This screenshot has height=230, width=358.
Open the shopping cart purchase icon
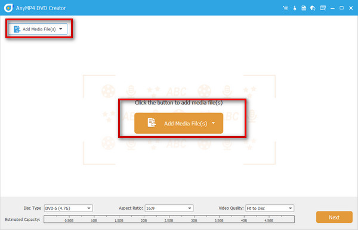coord(285,8)
